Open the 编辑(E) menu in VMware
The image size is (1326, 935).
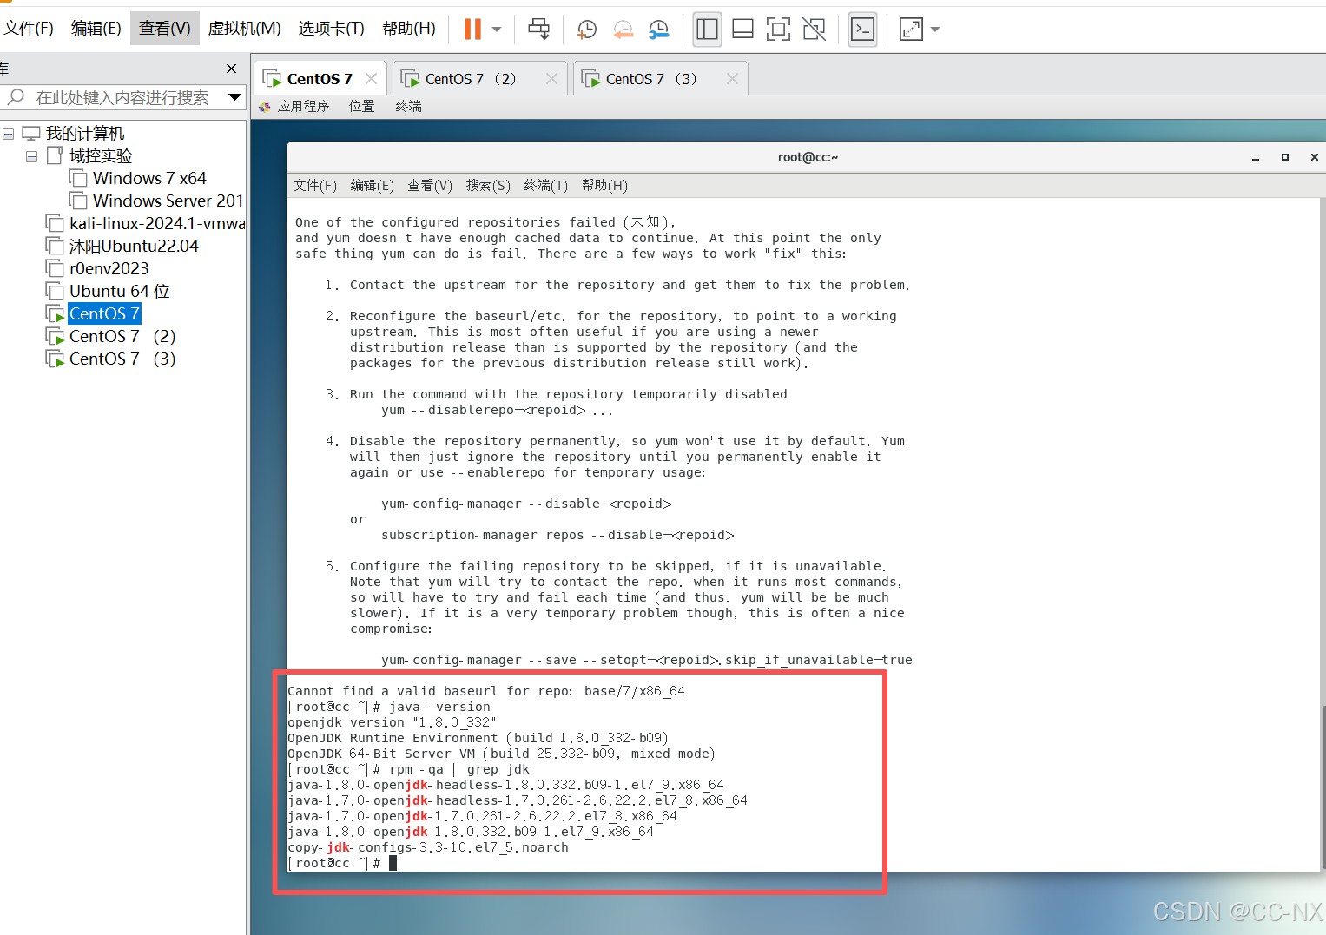(96, 28)
